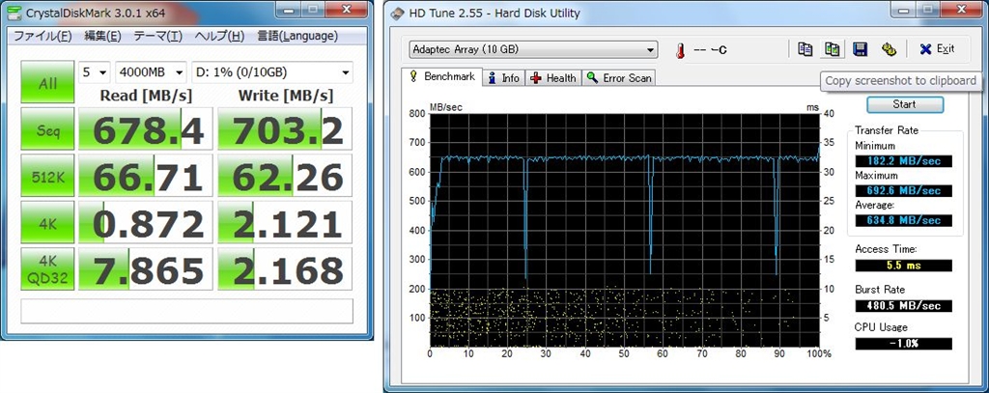Run the 4K QD32 test button
This screenshot has width=989, height=393.
(48, 271)
